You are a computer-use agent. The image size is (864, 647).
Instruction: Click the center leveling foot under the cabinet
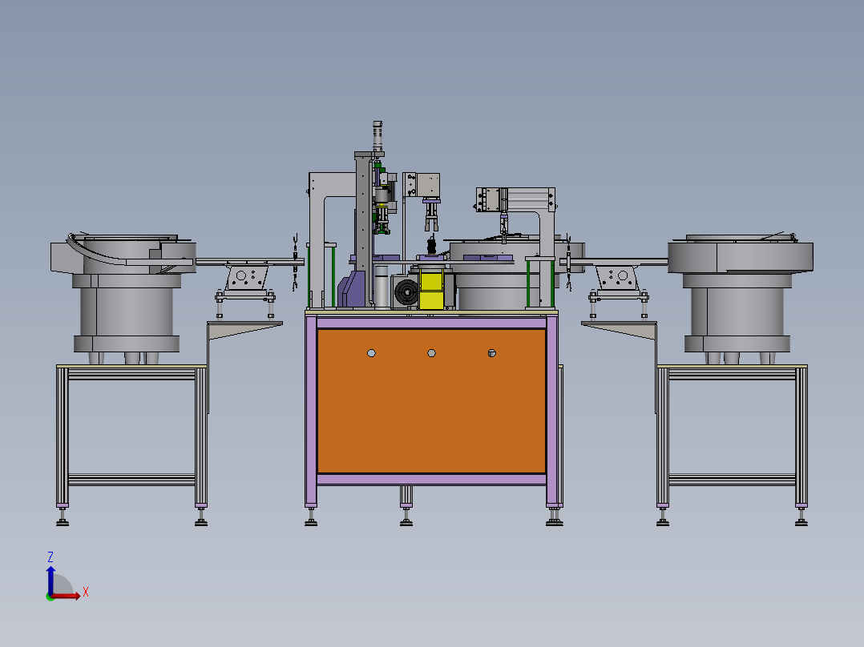coord(406,516)
